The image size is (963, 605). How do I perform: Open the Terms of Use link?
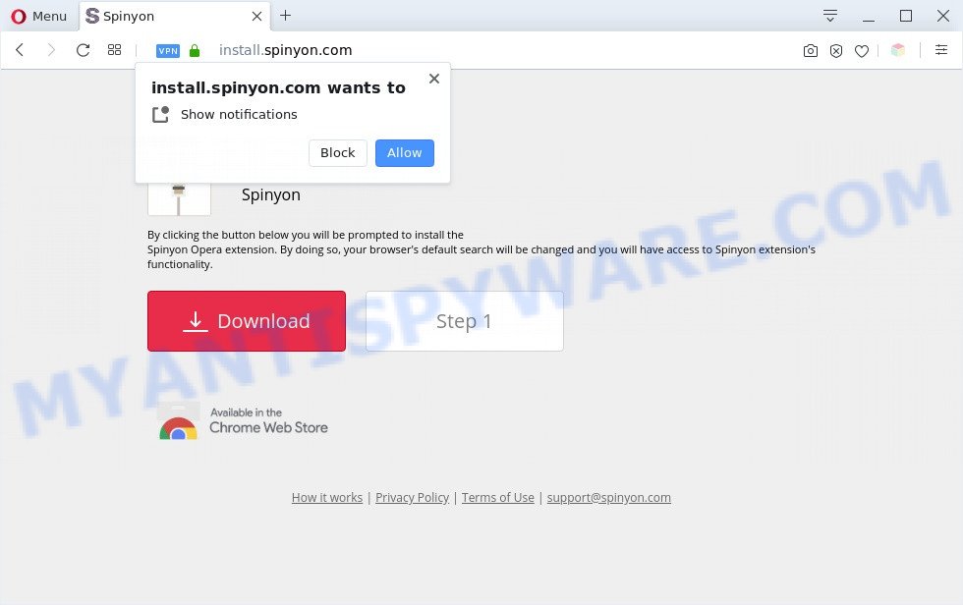pos(498,498)
